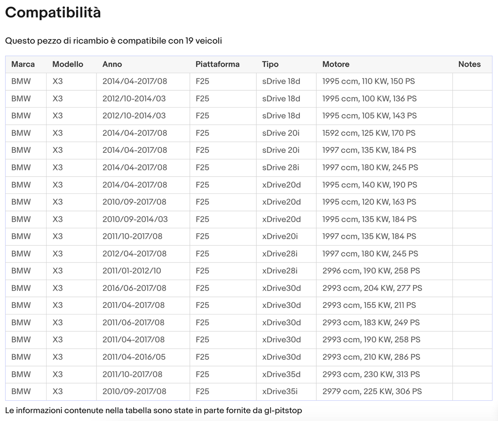
Task: Select the Tipo column header
Action: pyautogui.click(x=270, y=64)
